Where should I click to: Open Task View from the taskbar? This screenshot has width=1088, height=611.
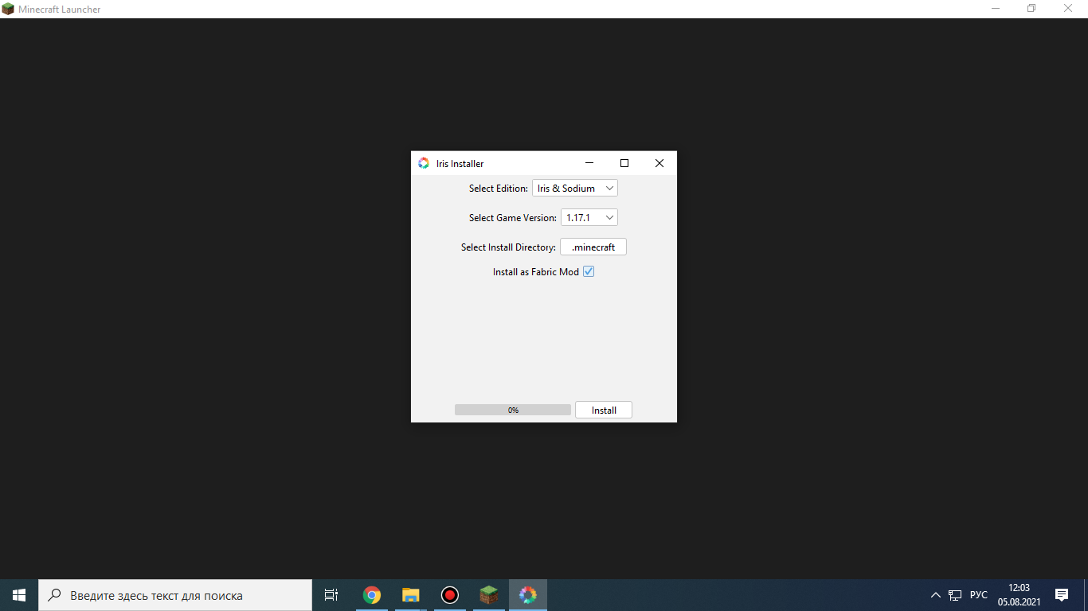[331, 595]
